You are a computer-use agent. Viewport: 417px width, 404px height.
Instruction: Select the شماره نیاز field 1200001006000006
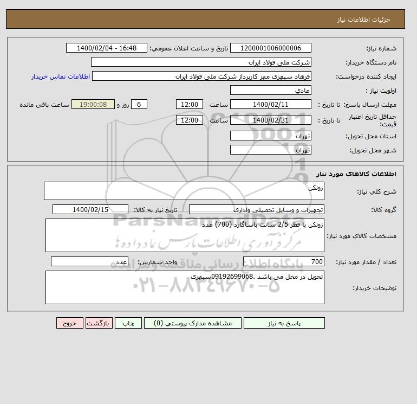pos(270,48)
